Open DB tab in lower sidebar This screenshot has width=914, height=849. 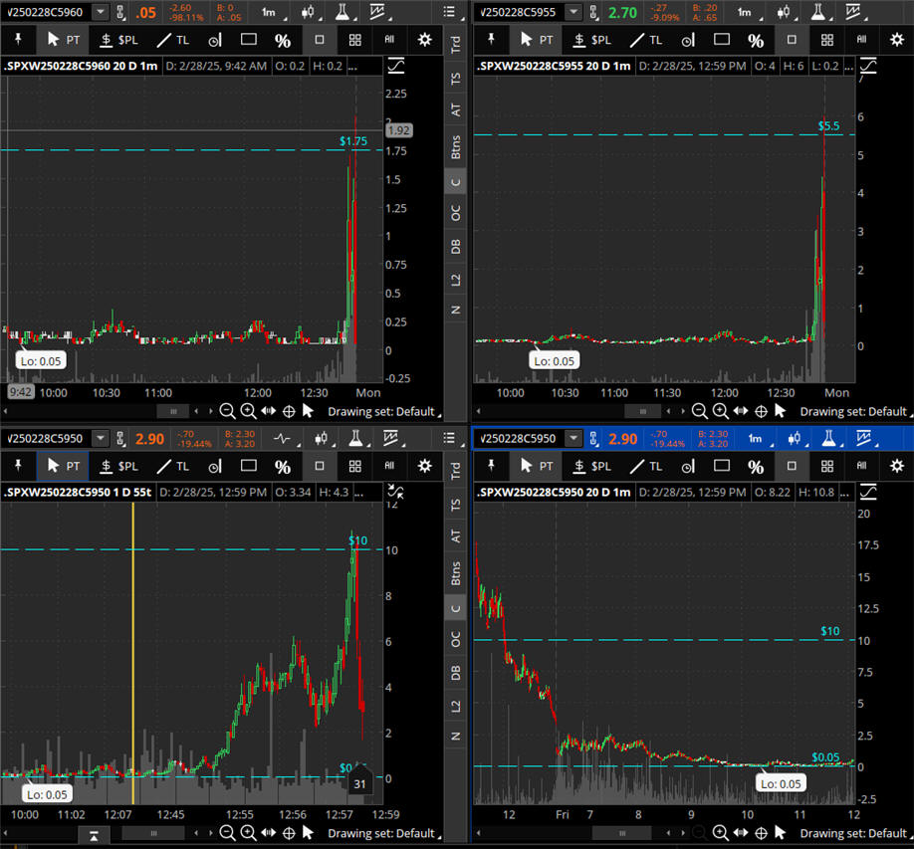pyautogui.click(x=456, y=673)
